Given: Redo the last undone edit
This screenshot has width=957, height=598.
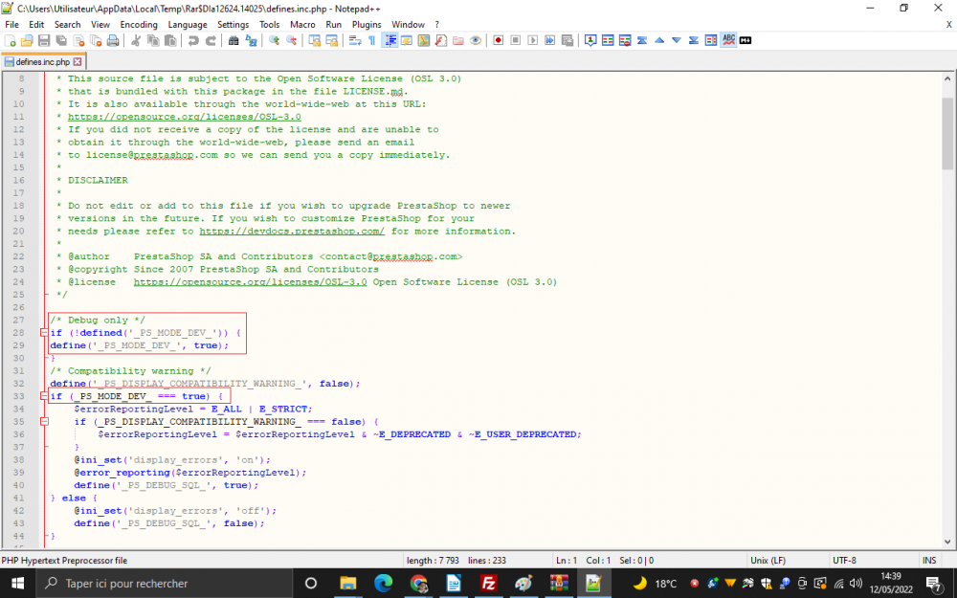Looking at the screenshot, I should pos(211,42).
